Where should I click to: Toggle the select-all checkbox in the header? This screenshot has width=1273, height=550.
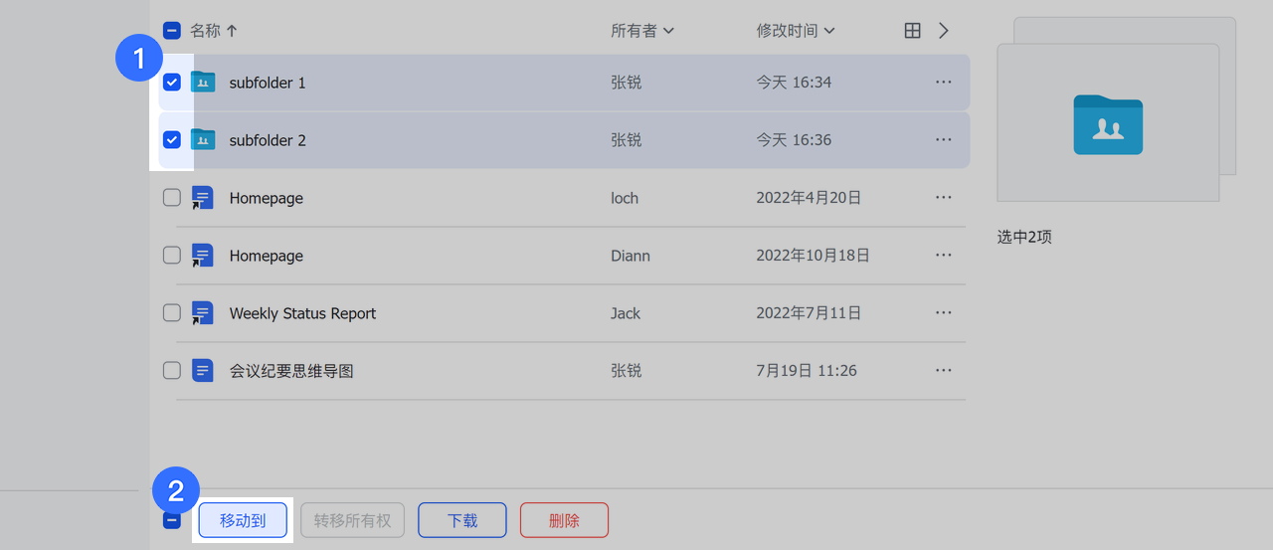click(171, 31)
